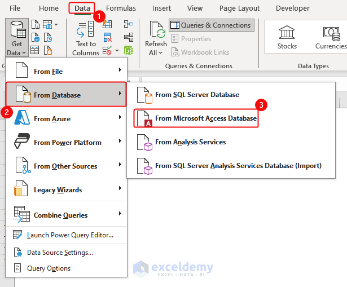347x287 pixels.
Task: Click the From Table/Range icon
Action: pyautogui.click(x=35, y=50)
